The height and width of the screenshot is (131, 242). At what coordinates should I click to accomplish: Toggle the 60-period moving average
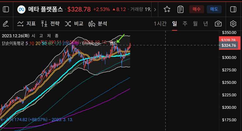[50, 43]
